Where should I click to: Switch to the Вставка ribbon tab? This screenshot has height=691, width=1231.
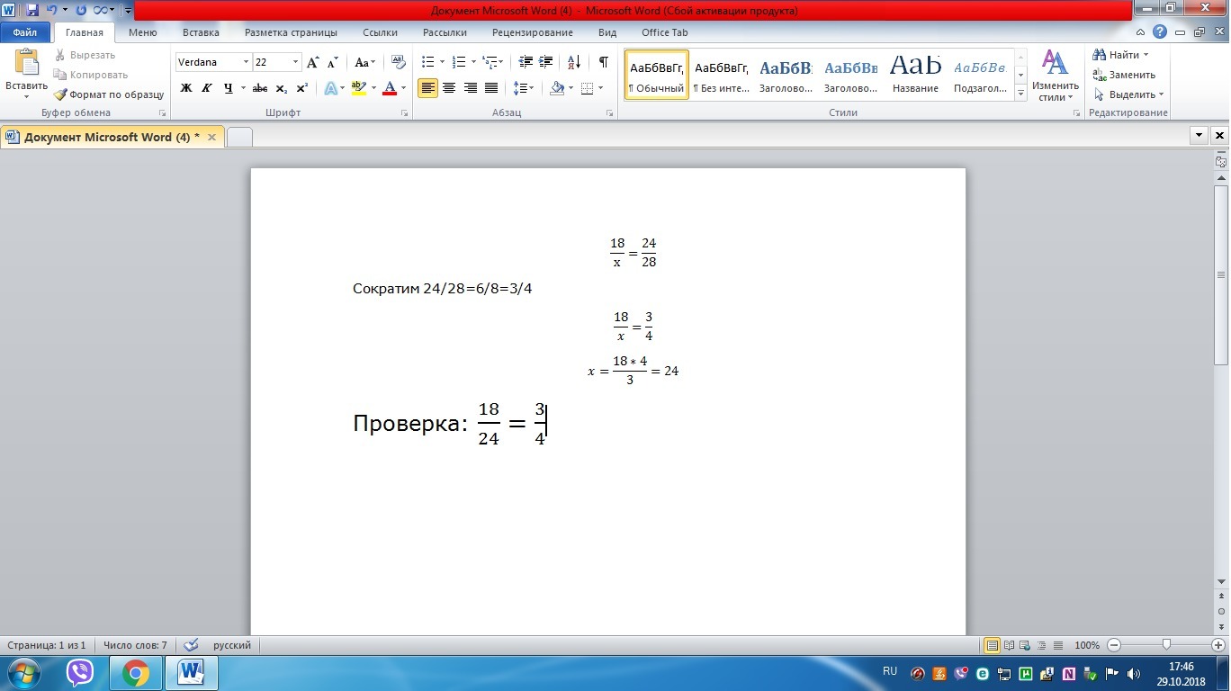click(201, 32)
